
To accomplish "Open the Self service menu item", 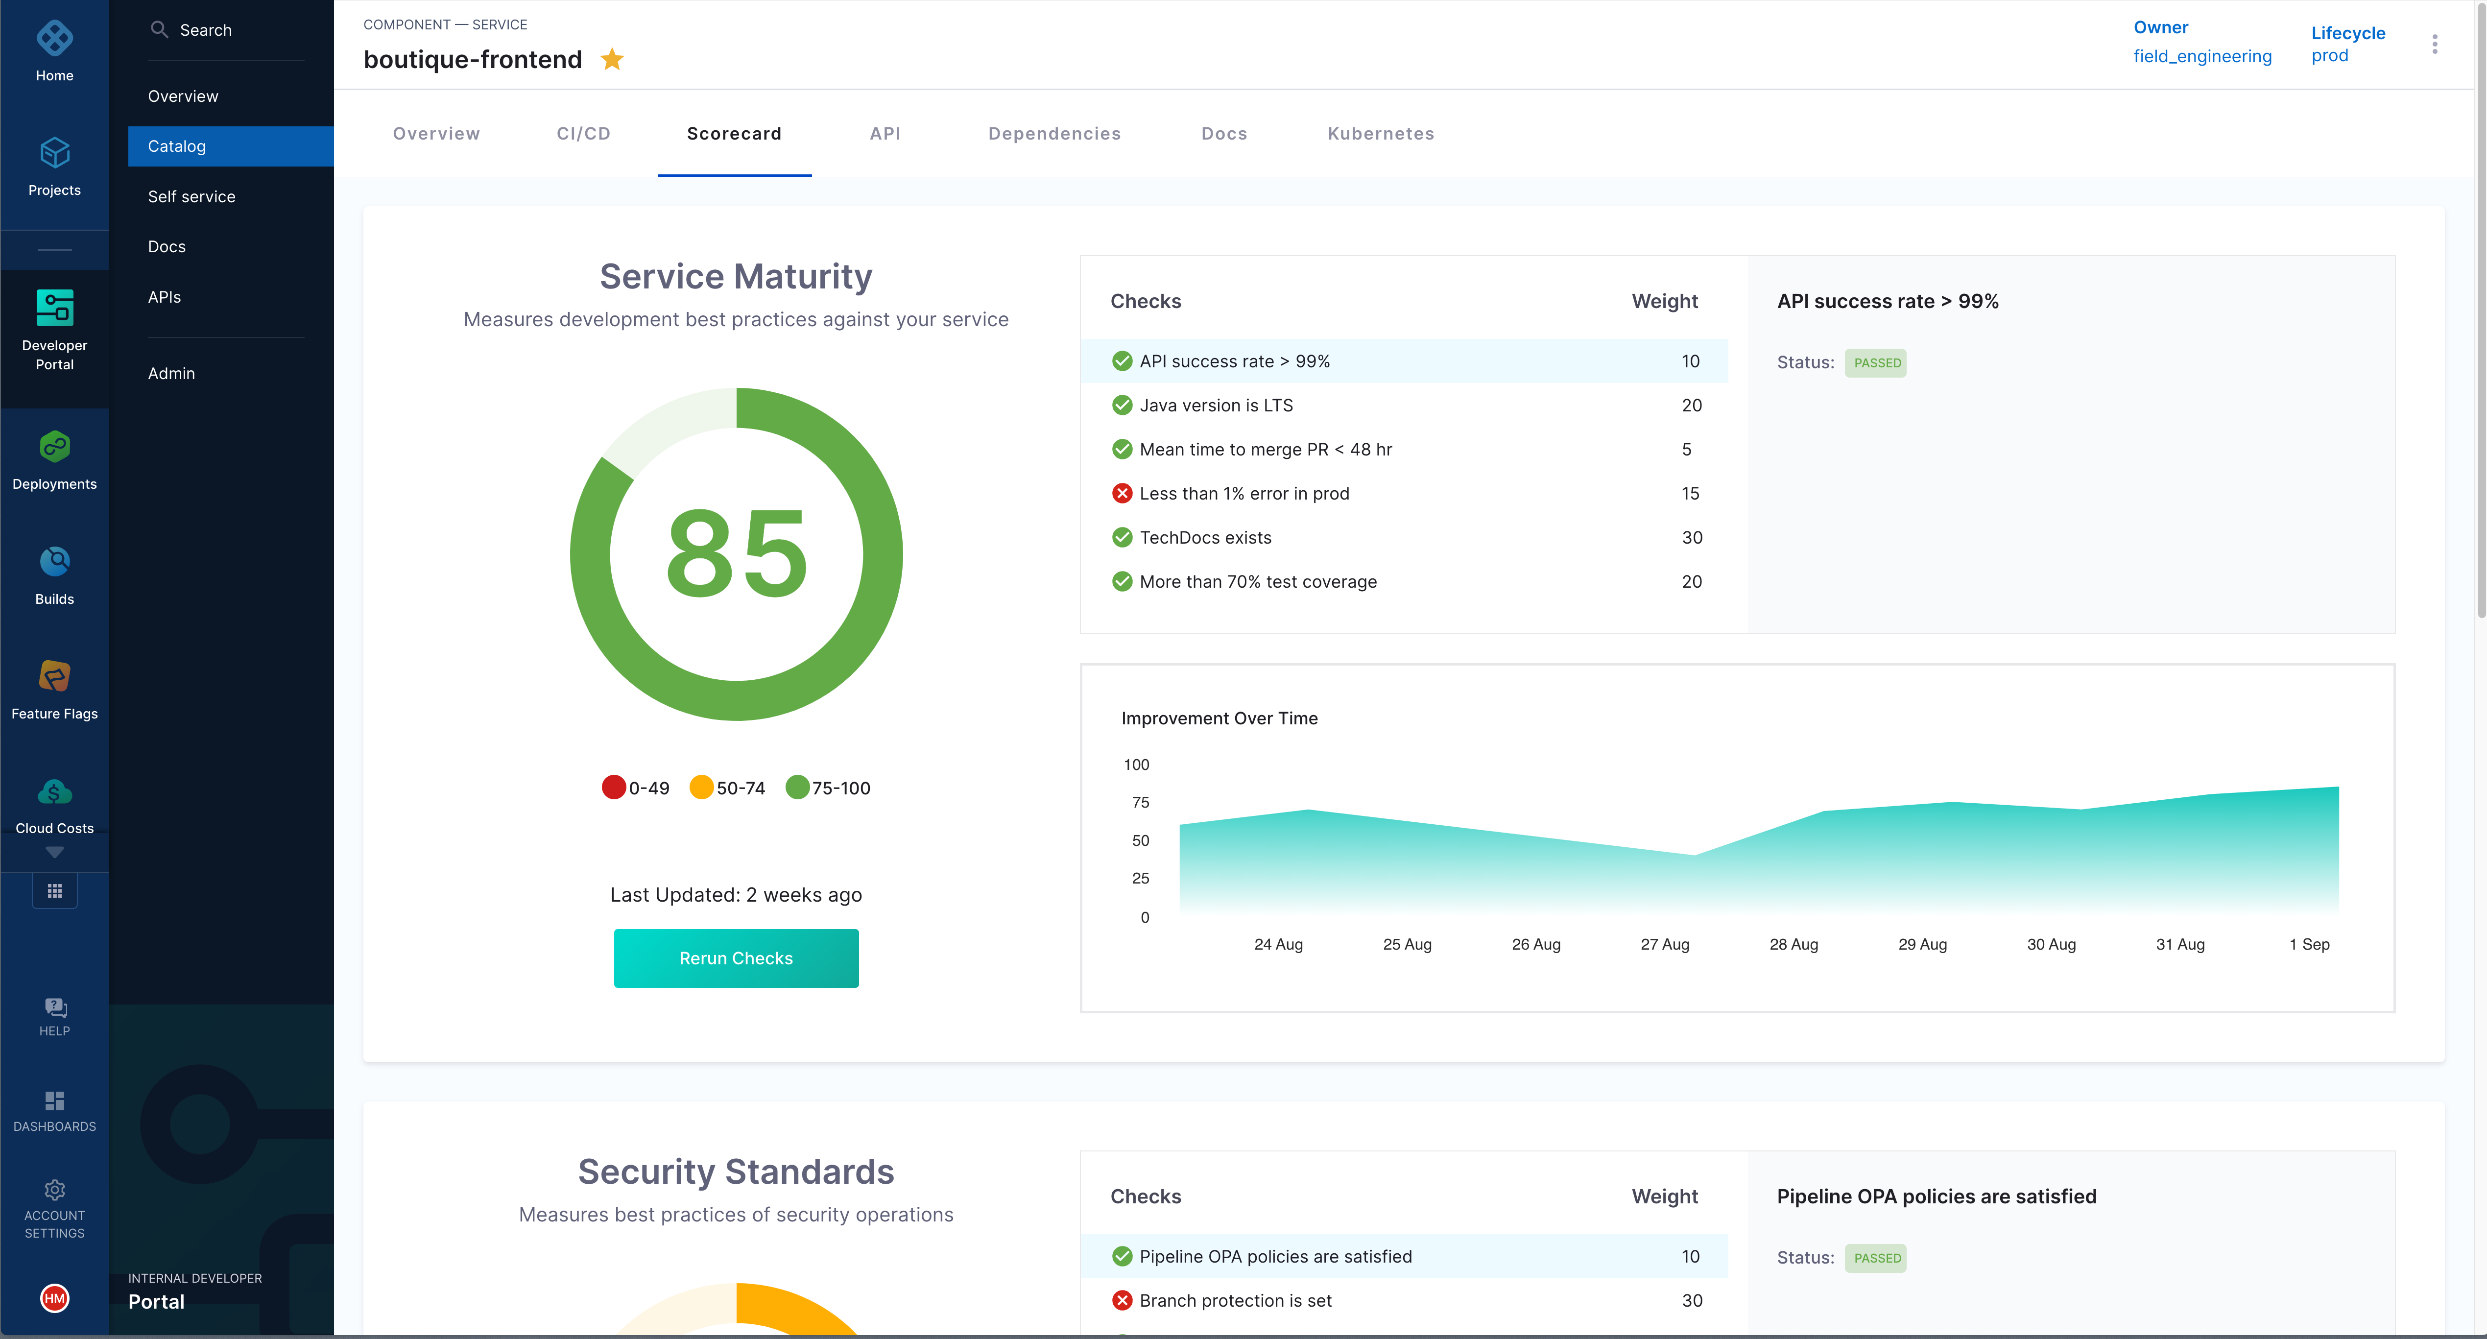I will point(191,197).
